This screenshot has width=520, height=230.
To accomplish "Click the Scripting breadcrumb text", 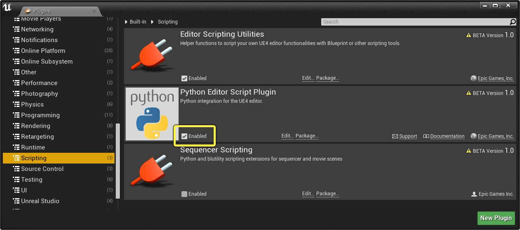I will coord(168,22).
